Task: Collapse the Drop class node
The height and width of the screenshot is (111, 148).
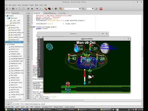Action: point(7,18)
